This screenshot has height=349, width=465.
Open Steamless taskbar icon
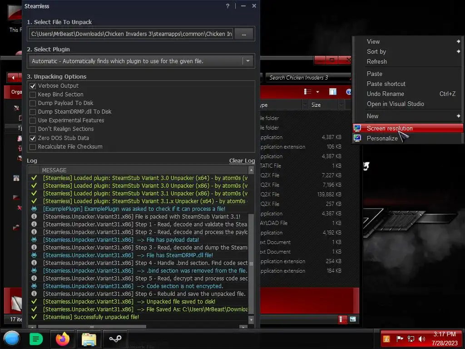coord(115,339)
